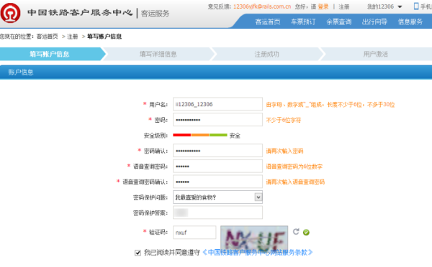Click the 不少于6位字符 password hint
The width and height of the screenshot is (432, 267).
click(284, 120)
